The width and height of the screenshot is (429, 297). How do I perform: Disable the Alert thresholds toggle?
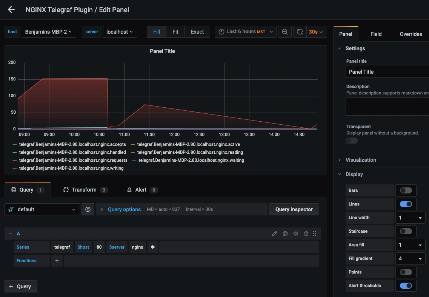406,286
